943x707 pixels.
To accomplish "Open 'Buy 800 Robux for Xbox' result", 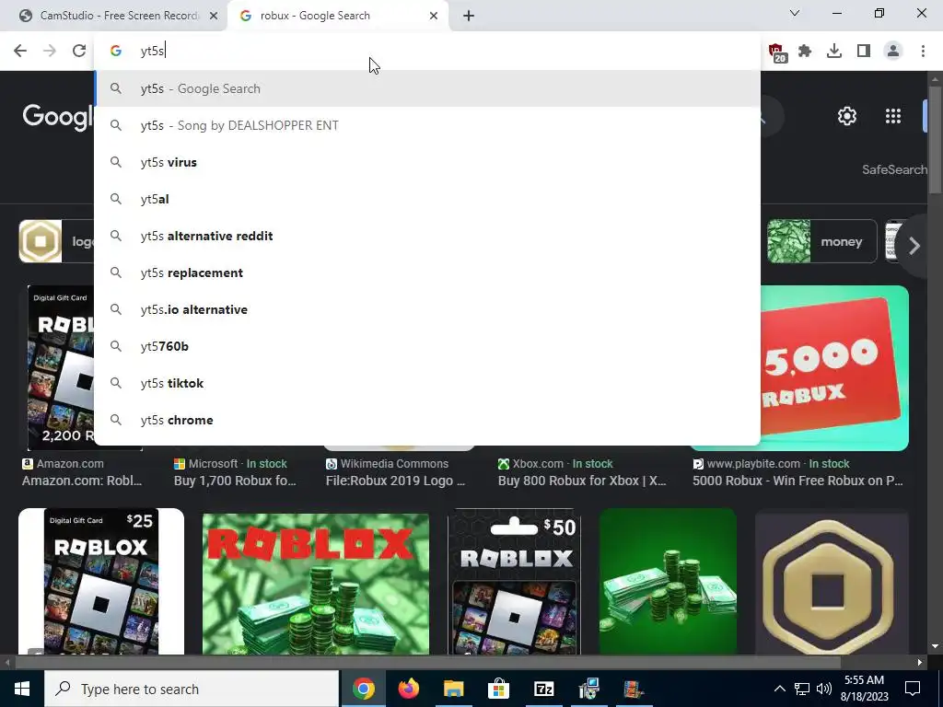I will pyautogui.click(x=582, y=481).
